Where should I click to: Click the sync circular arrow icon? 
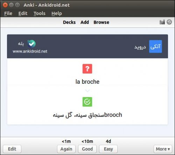coord(169,22)
